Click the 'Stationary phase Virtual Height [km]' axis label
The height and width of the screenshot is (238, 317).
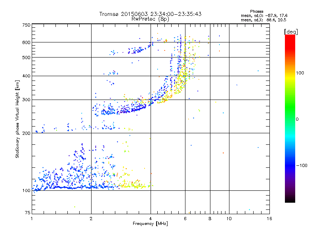click(x=17, y=119)
